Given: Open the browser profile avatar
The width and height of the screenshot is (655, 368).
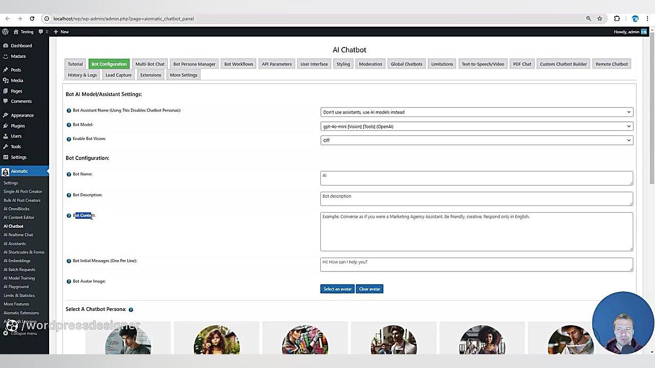Looking at the screenshot, I should point(635,18).
